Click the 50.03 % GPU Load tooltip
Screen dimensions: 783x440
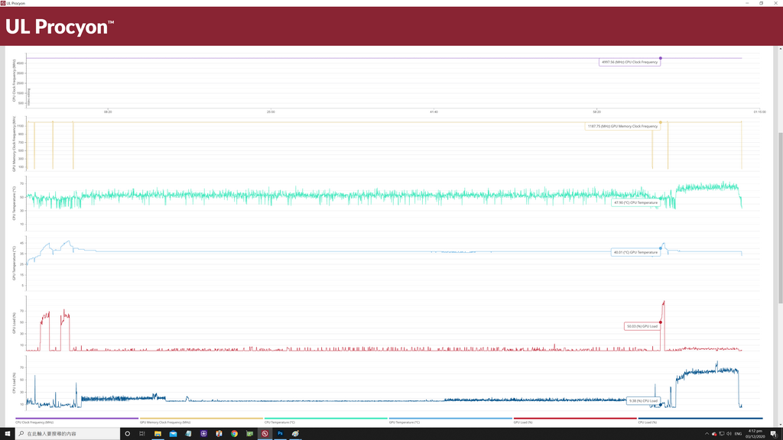pyautogui.click(x=642, y=326)
